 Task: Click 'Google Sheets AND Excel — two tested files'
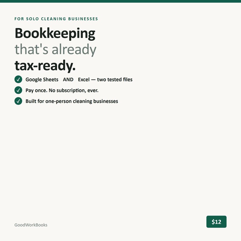click(x=79, y=80)
